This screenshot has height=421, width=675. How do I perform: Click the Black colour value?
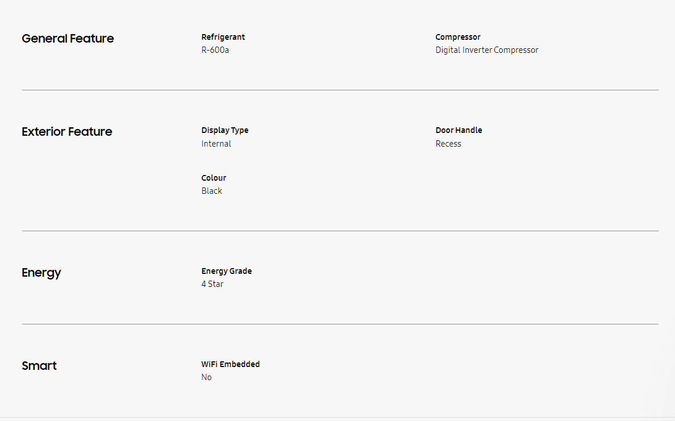pos(212,191)
